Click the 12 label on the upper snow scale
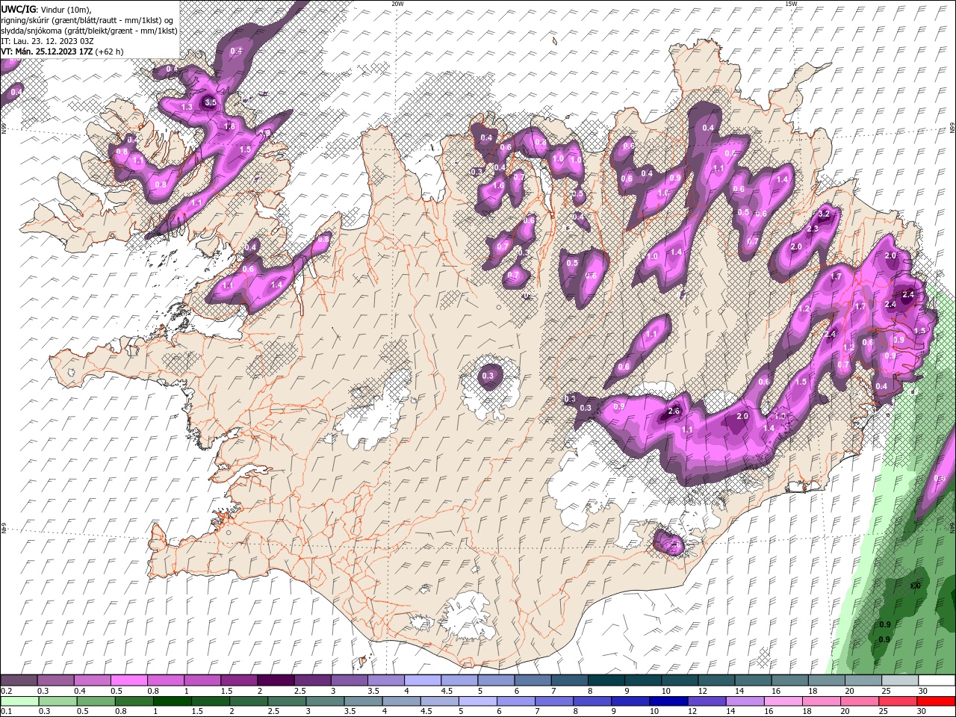 click(701, 691)
